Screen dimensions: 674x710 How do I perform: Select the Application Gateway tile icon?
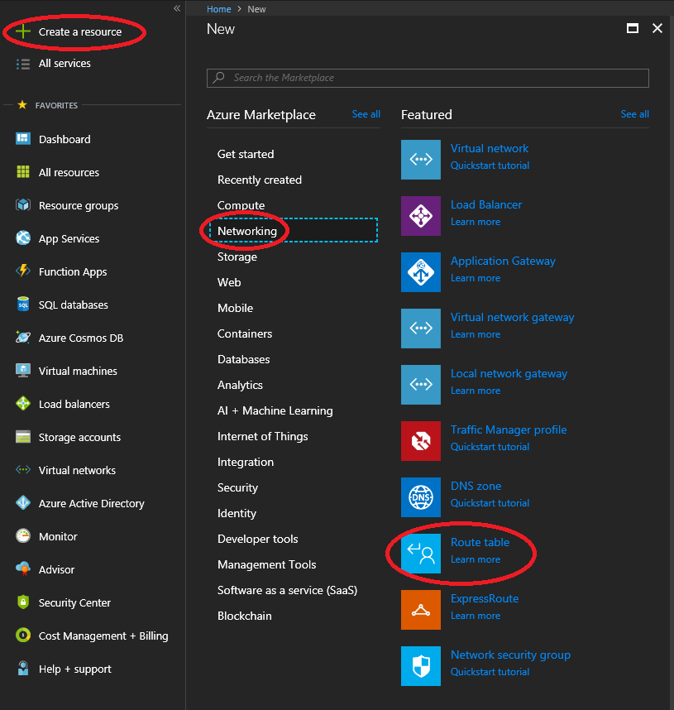click(420, 272)
